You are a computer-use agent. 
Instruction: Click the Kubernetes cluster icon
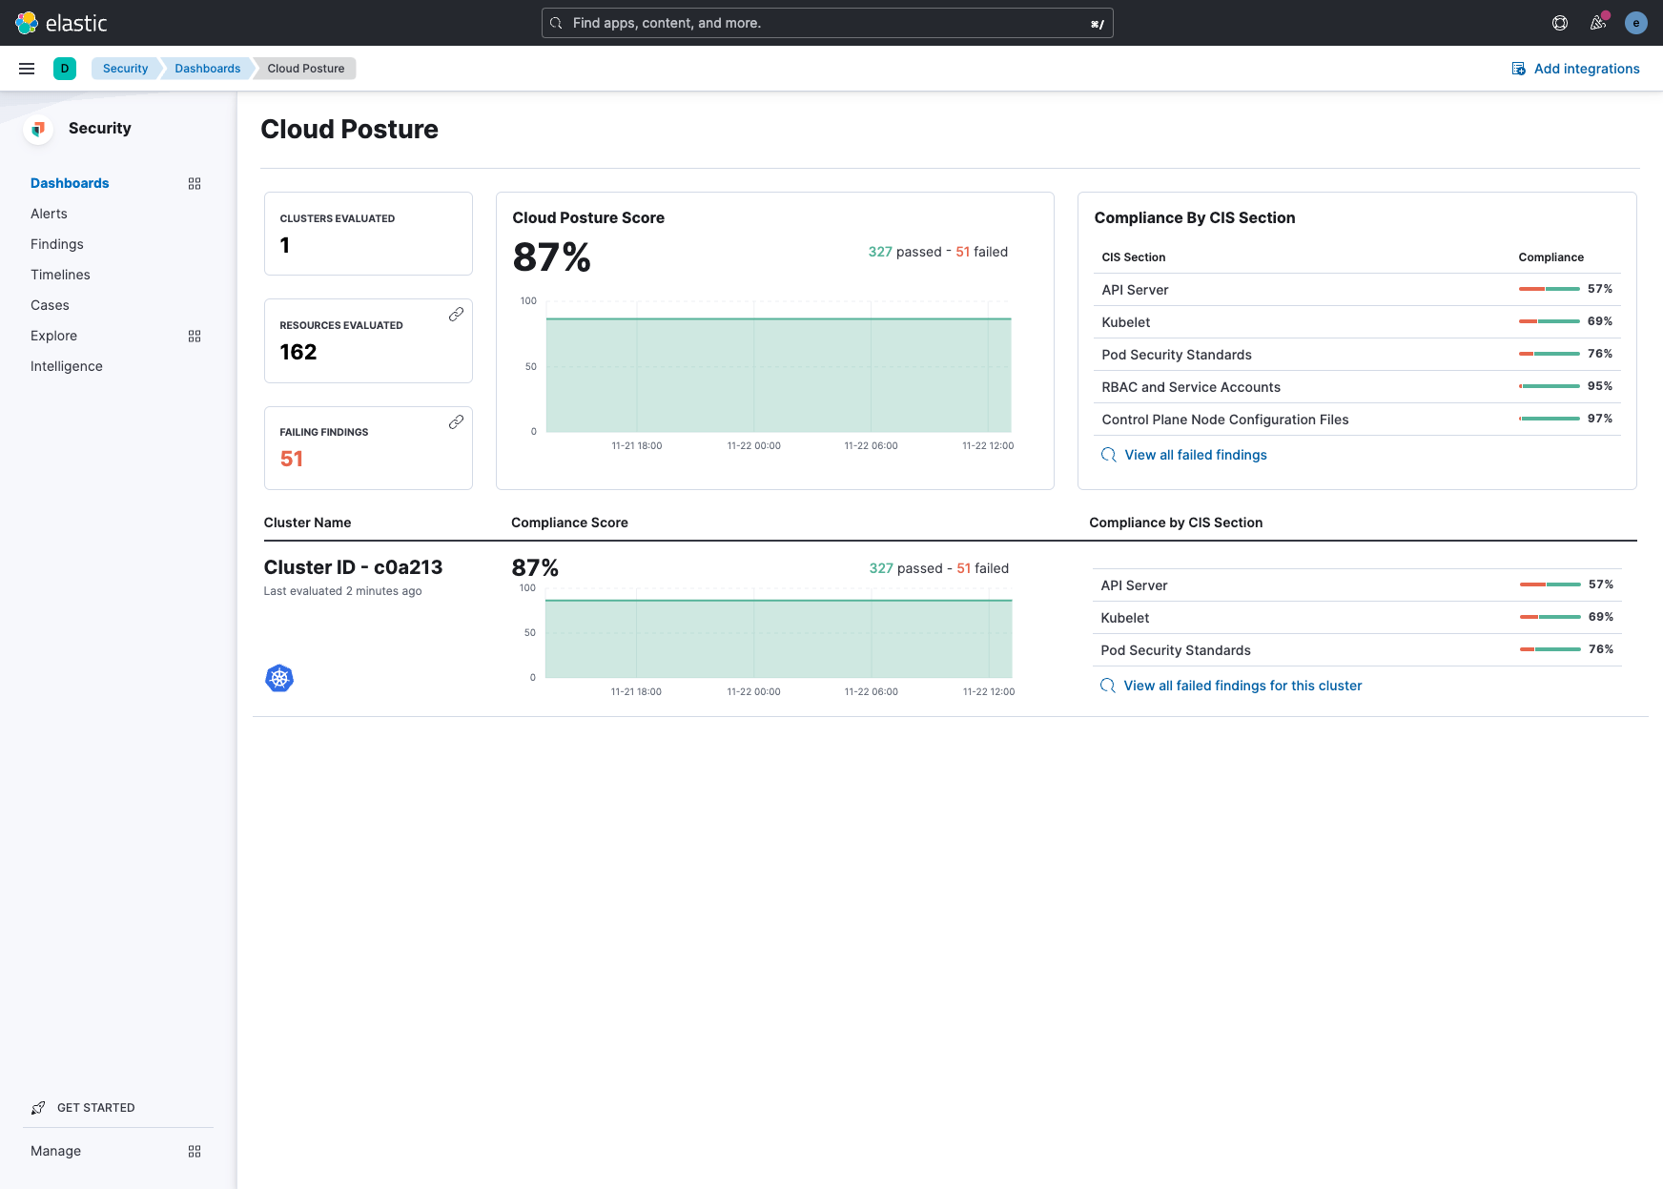point(278,678)
